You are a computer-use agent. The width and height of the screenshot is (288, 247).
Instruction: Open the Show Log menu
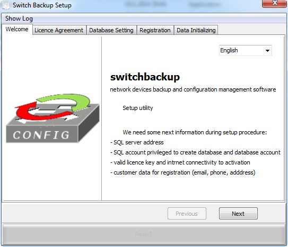point(19,19)
